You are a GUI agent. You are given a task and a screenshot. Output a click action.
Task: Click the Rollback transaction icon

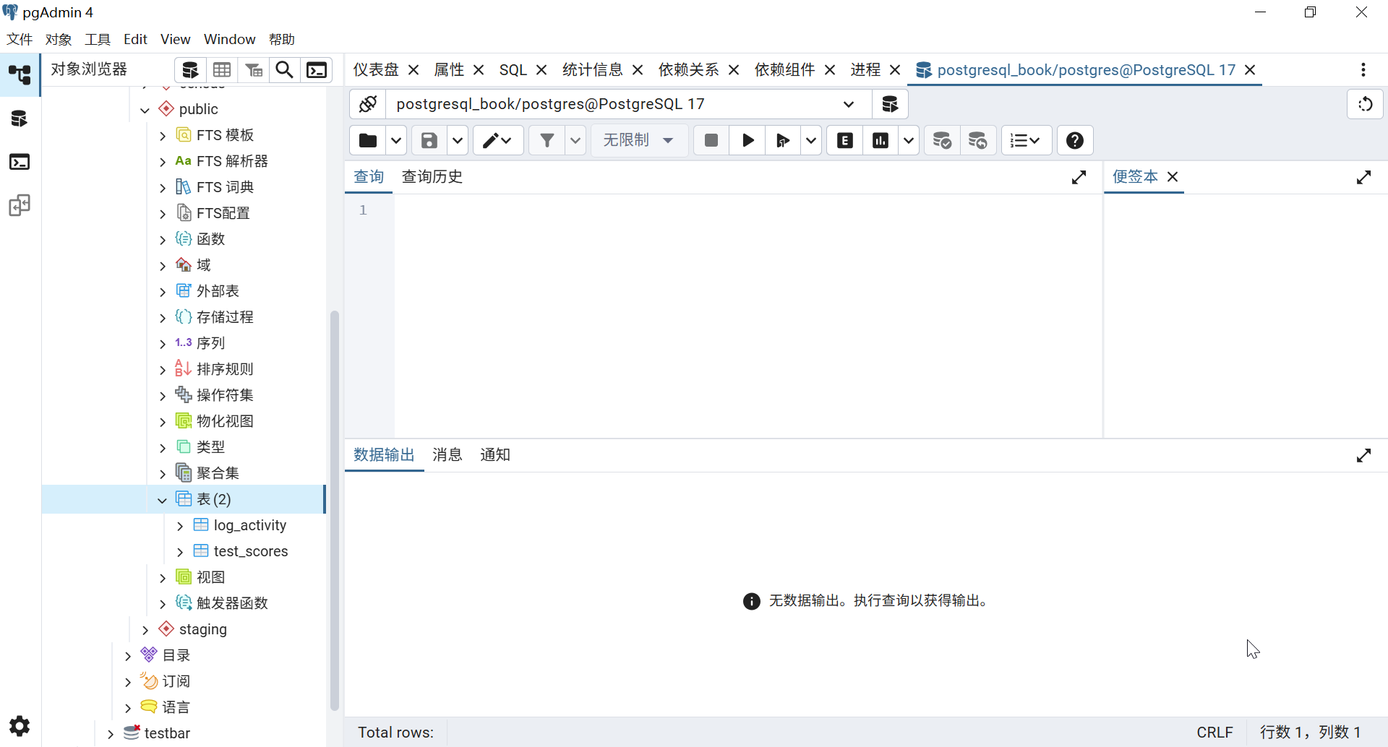point(977,140)
